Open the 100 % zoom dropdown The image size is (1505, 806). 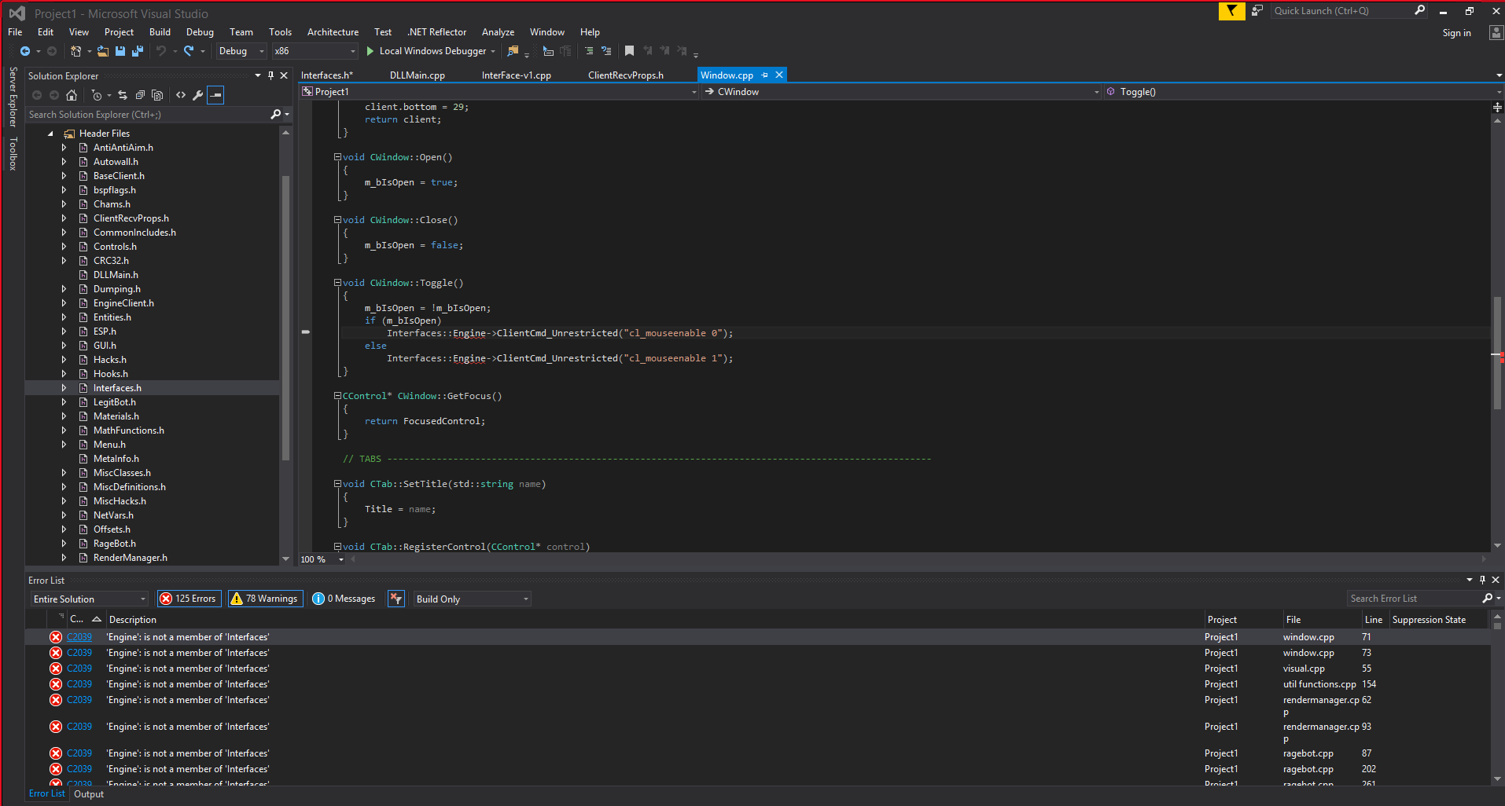tap(341, 559)
